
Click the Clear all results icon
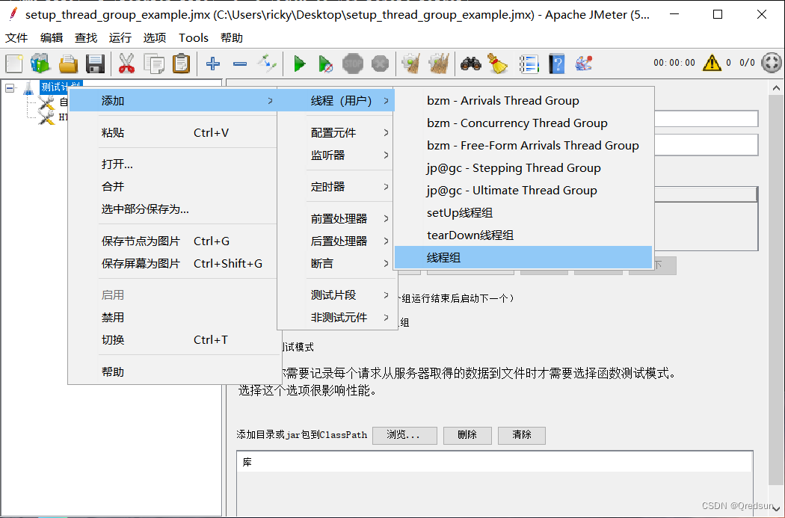point(439,64)
